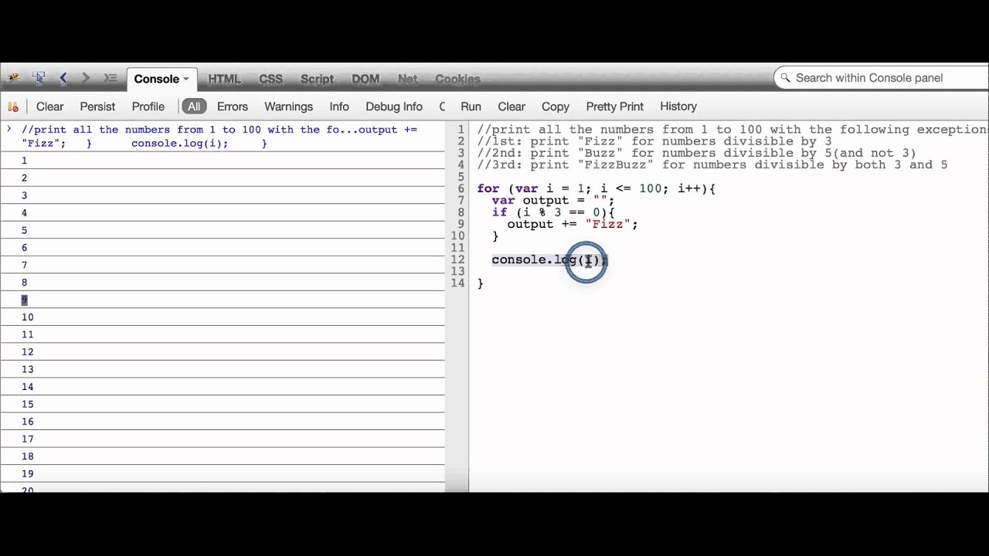The height and width of the screenshot is (556, 989).
Task: Click the highlighted console output "9"
Action: (25, 300)
